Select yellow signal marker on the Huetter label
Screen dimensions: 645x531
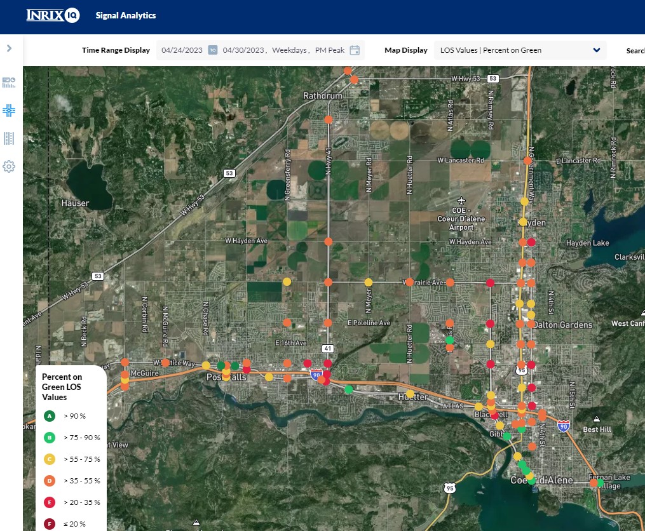coord(410,394)
